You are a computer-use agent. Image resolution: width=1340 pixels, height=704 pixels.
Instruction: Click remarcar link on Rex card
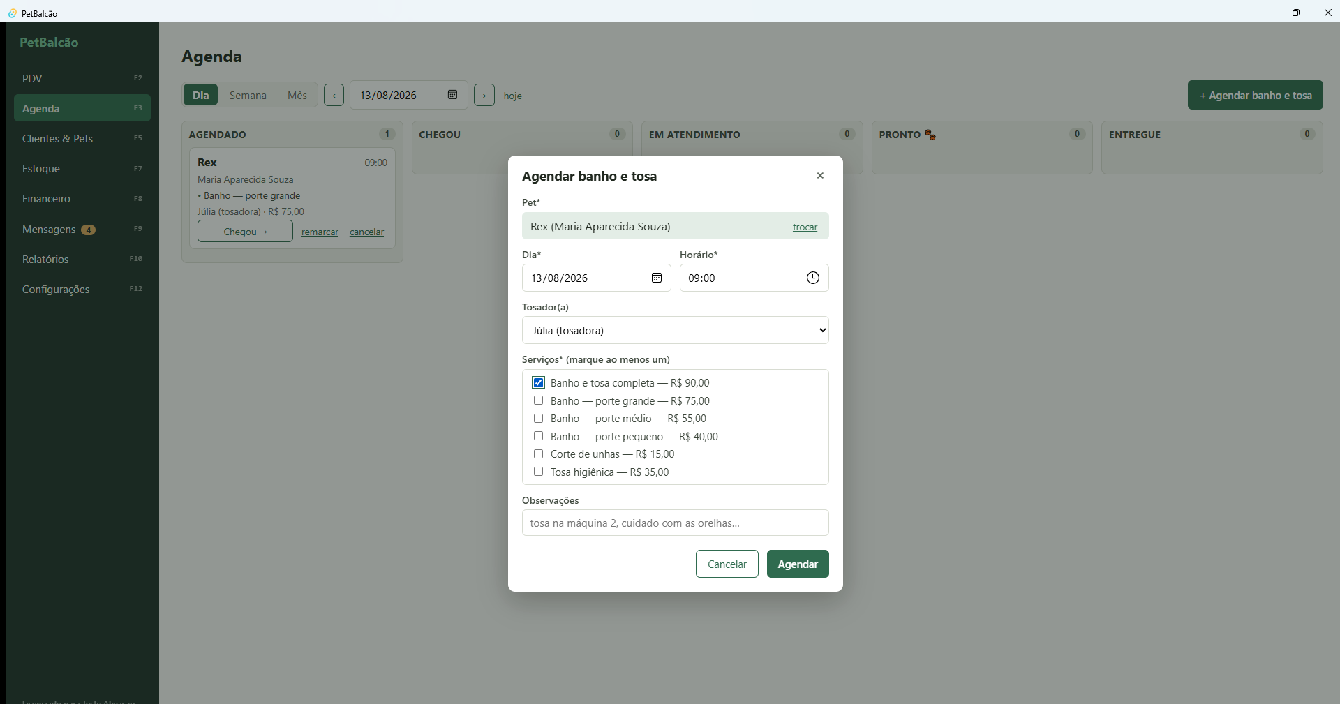coord(320,232)
